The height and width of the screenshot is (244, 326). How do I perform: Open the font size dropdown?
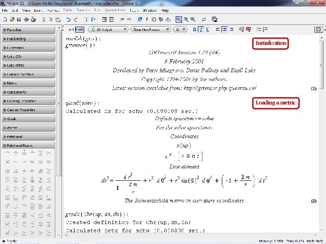(x=180, y=29)
